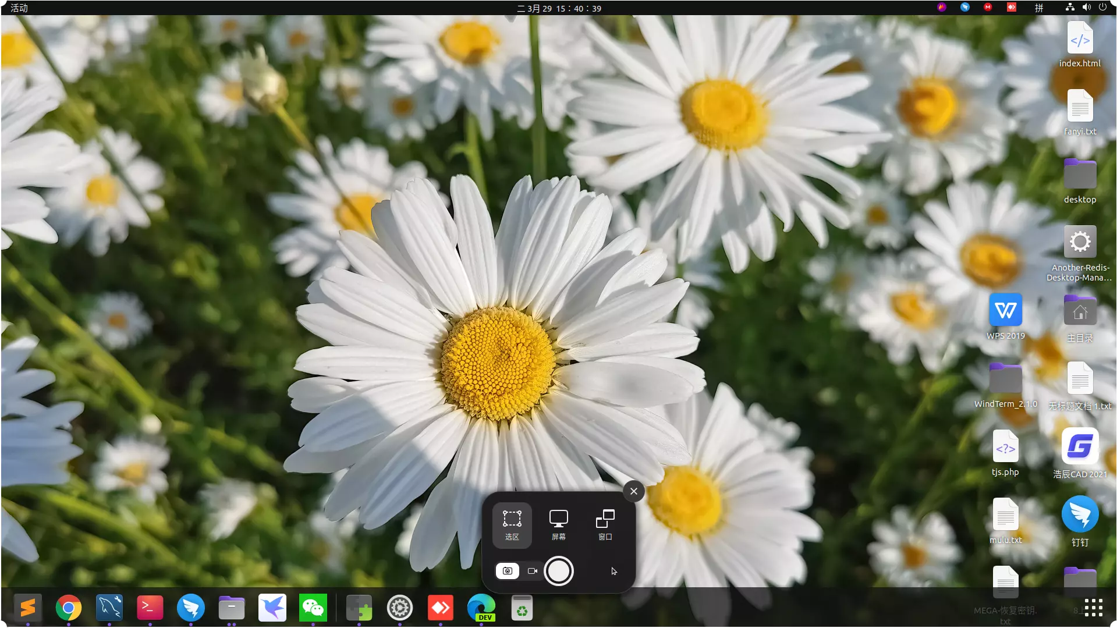This screenshot has height=628, width=1117.
Task: Select the desktop folder icon
Action: [x=1080, y=181]
